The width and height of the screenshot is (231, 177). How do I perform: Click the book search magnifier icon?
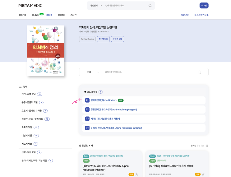[x=199, y=72]
